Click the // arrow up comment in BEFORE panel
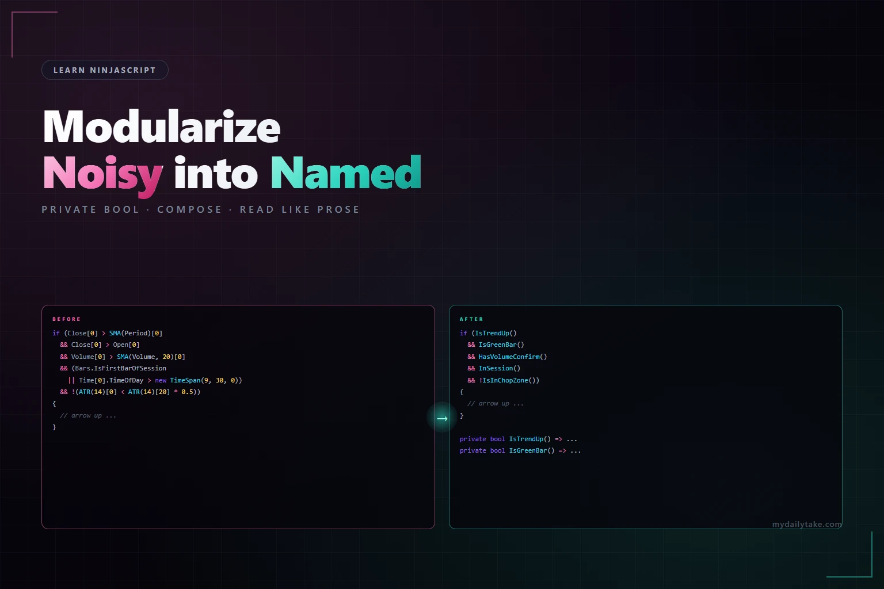The width and height of the screenshot is (884, 589). click(x=88, y=415)
